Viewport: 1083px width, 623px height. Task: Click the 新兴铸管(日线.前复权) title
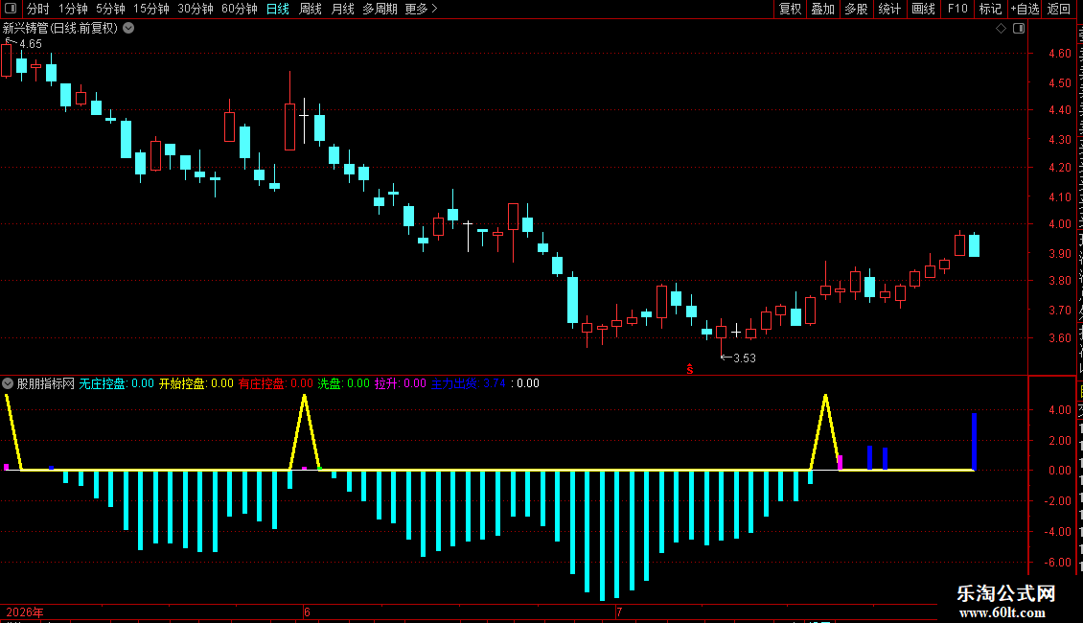pyautogui.click(x=60, y=29)
